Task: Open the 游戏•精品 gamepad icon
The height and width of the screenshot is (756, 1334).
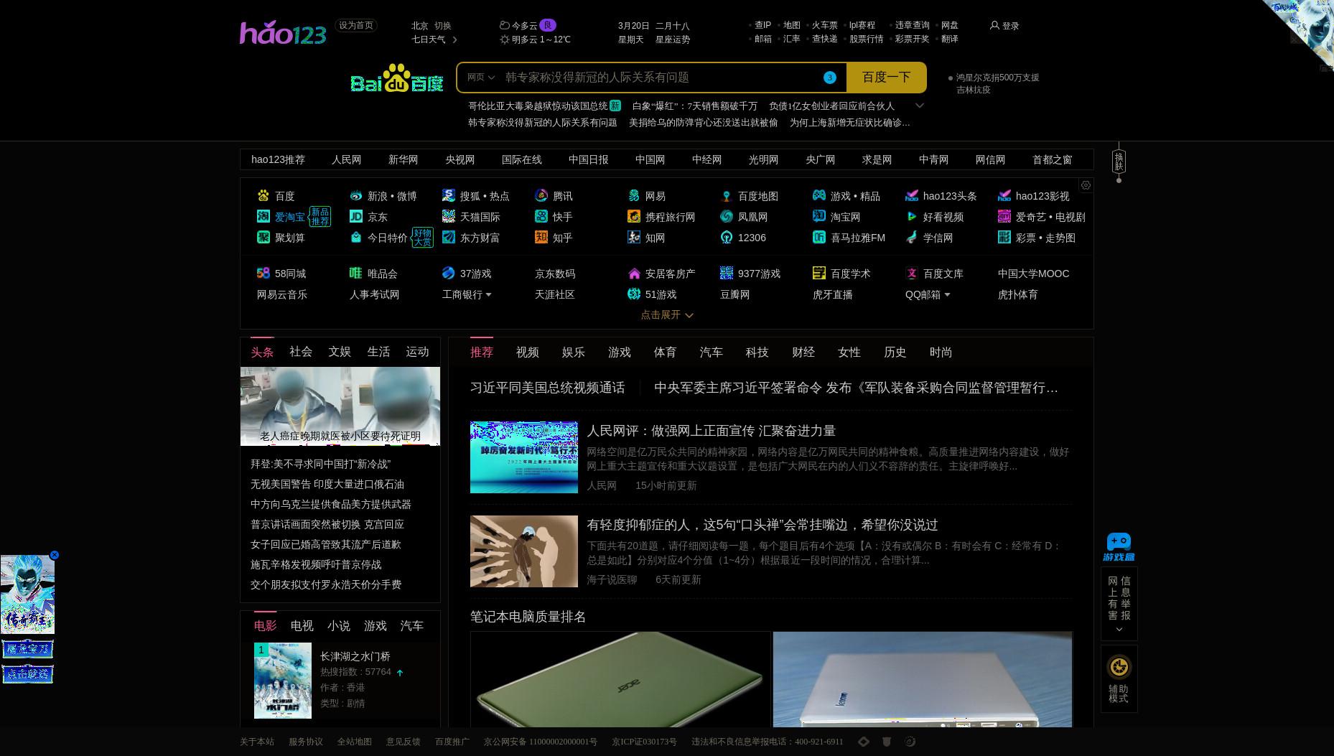Action: (819, 195)
